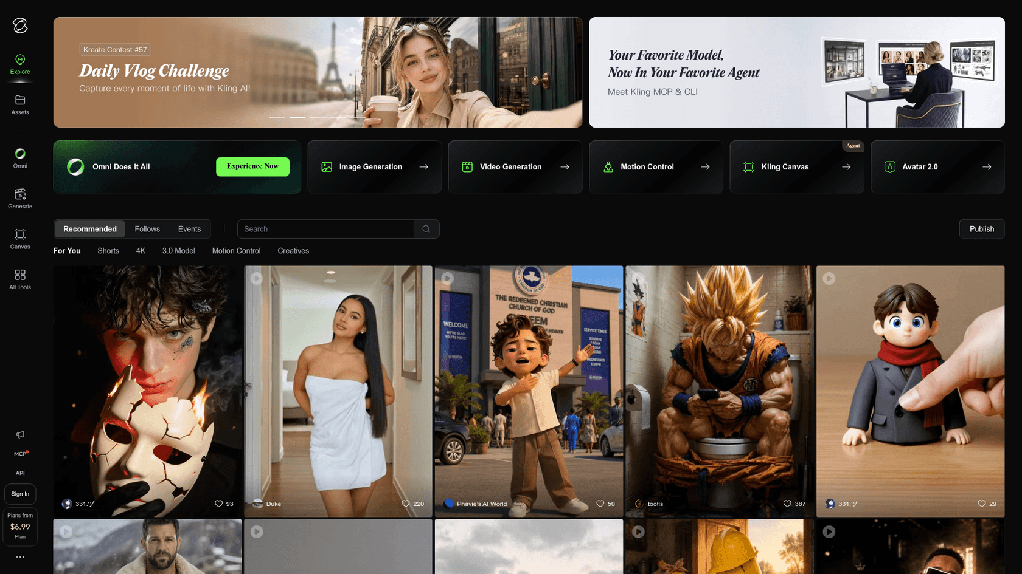This screenshot has width=1022, height=574.
Task: Select the second banner carousel indicator
Action: 297,117
